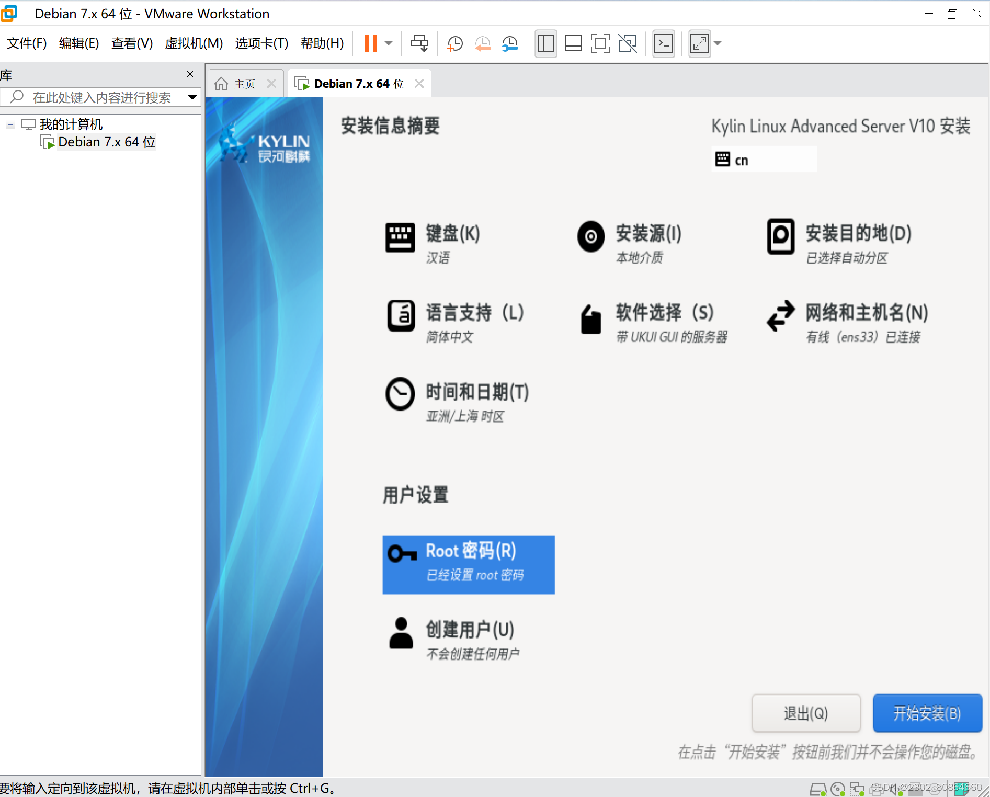Click the revert to snapshot icon
Viewport: 990px width, 797px height.
click(483, 43)
